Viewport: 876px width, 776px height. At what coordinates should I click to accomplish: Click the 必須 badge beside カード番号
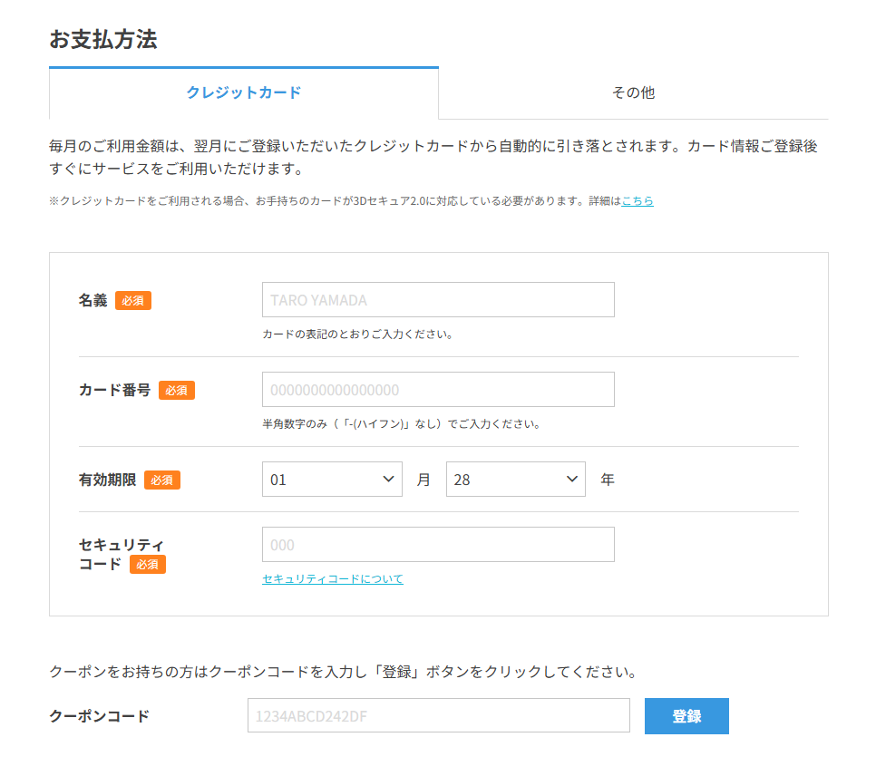pos(177,390)
